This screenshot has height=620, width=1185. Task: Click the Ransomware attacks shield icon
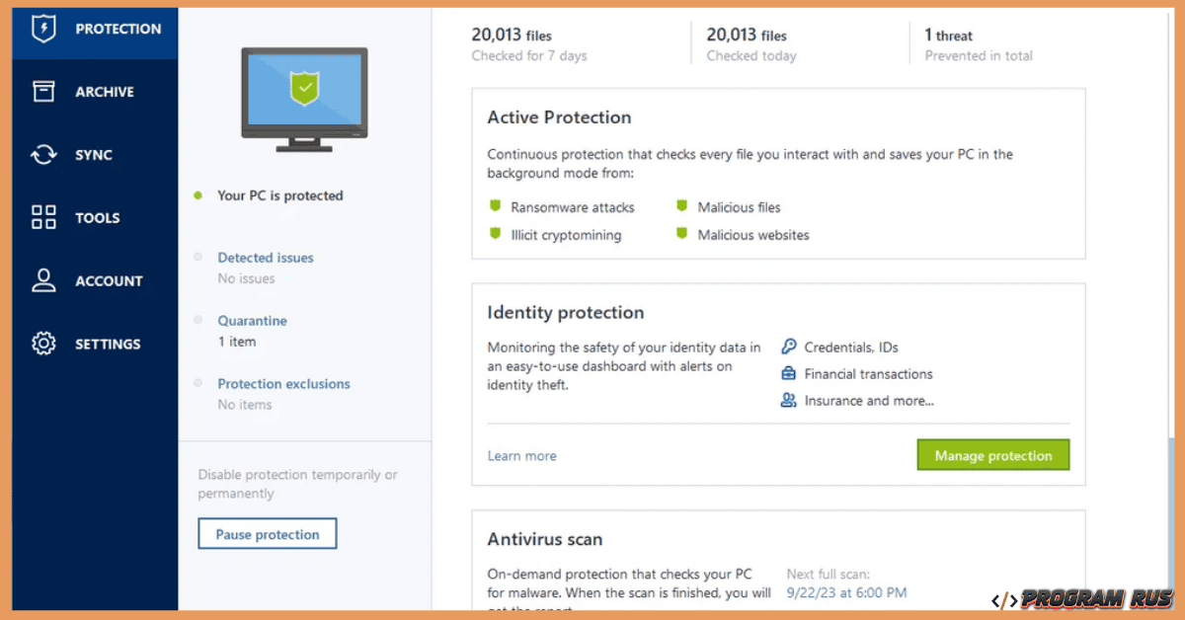494,206
